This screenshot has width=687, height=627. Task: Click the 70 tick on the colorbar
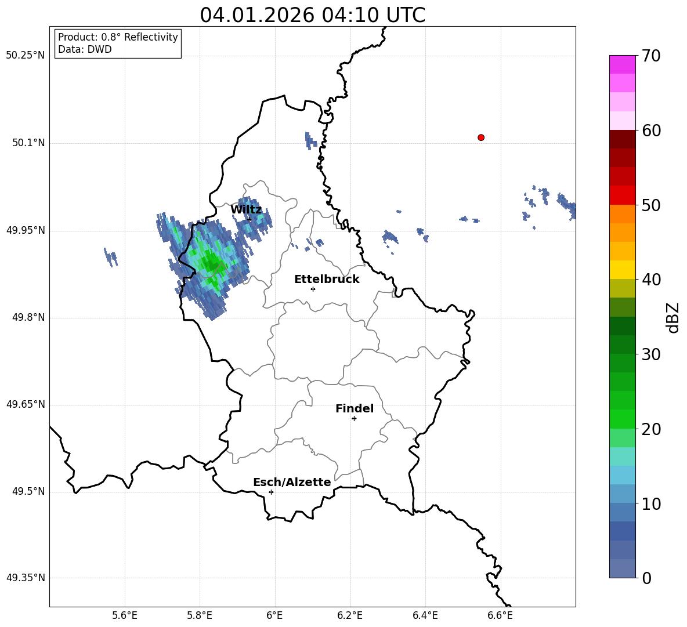(650, 56)
